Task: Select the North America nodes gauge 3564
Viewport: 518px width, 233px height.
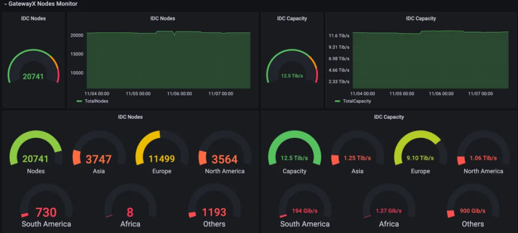Action: (225, 152)
